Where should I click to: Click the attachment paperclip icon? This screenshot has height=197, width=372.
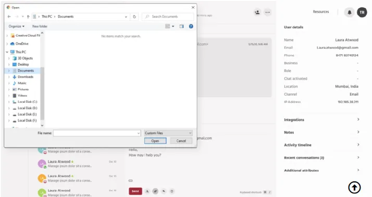[x=155, y=191]
